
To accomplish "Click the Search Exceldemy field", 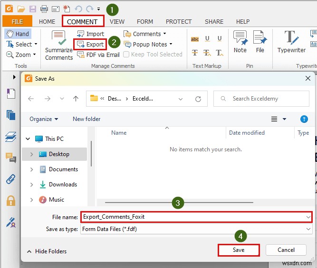I will [261, 99].
